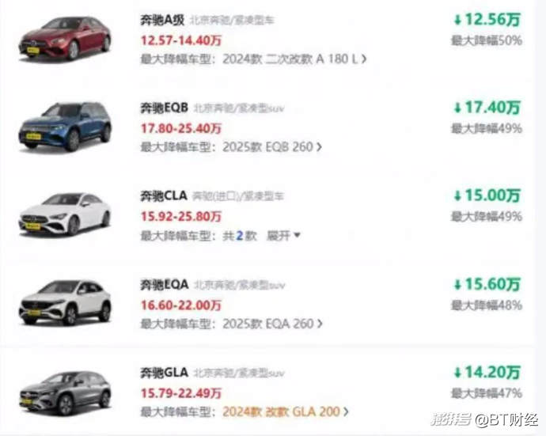Open the red Mercedes A-Class car thumbnail
546x436 pixels.
65,40
